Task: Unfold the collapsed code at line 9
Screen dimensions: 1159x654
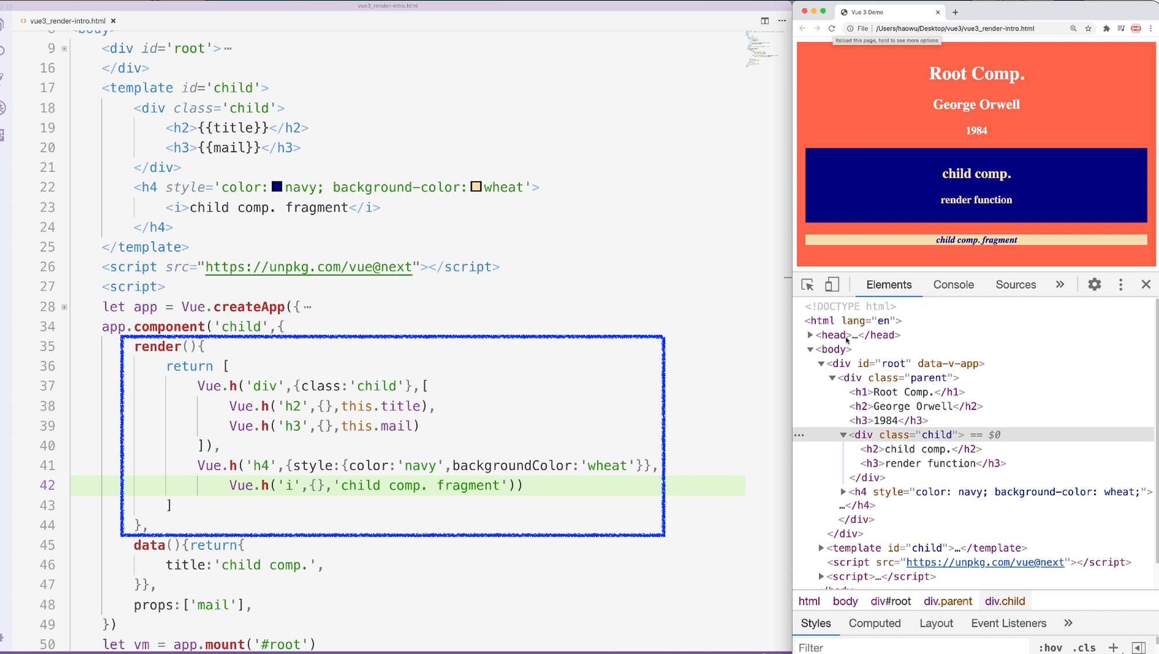Action: (x=64, y=49)
